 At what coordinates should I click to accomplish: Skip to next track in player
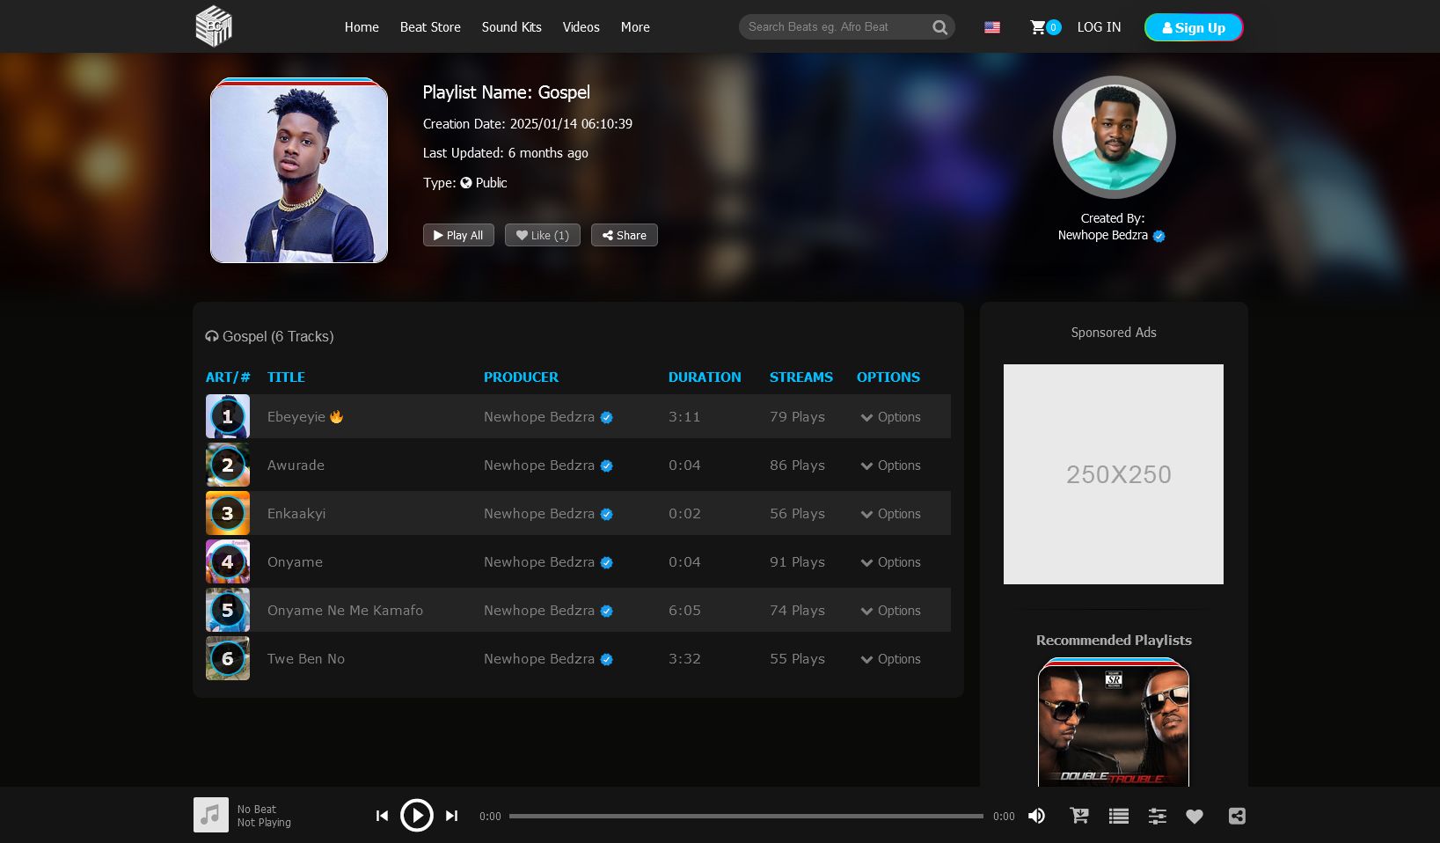(x=451, y=816)
